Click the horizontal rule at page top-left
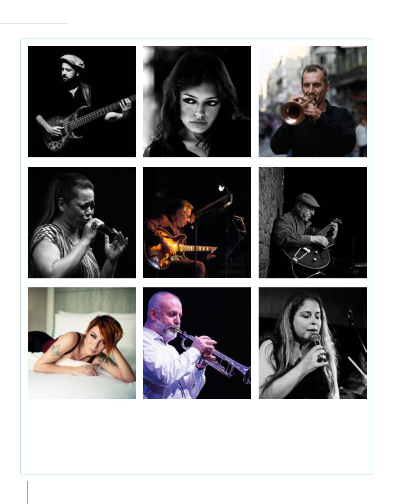The width and height of the screenshot is (394, 504). click(x=34, y=23)
